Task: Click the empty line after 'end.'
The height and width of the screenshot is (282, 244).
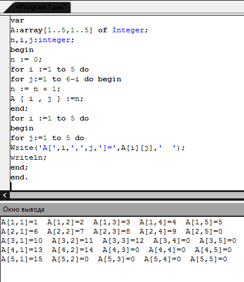Action: 127,186
